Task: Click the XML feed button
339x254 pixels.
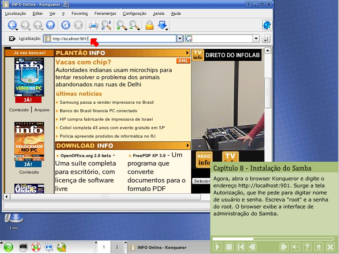Action: [183, 61]
